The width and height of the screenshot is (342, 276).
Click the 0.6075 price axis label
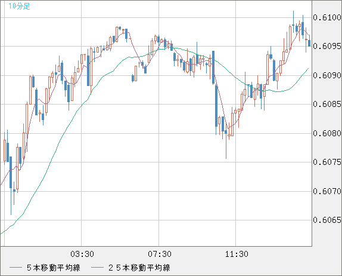coord(327,162)
